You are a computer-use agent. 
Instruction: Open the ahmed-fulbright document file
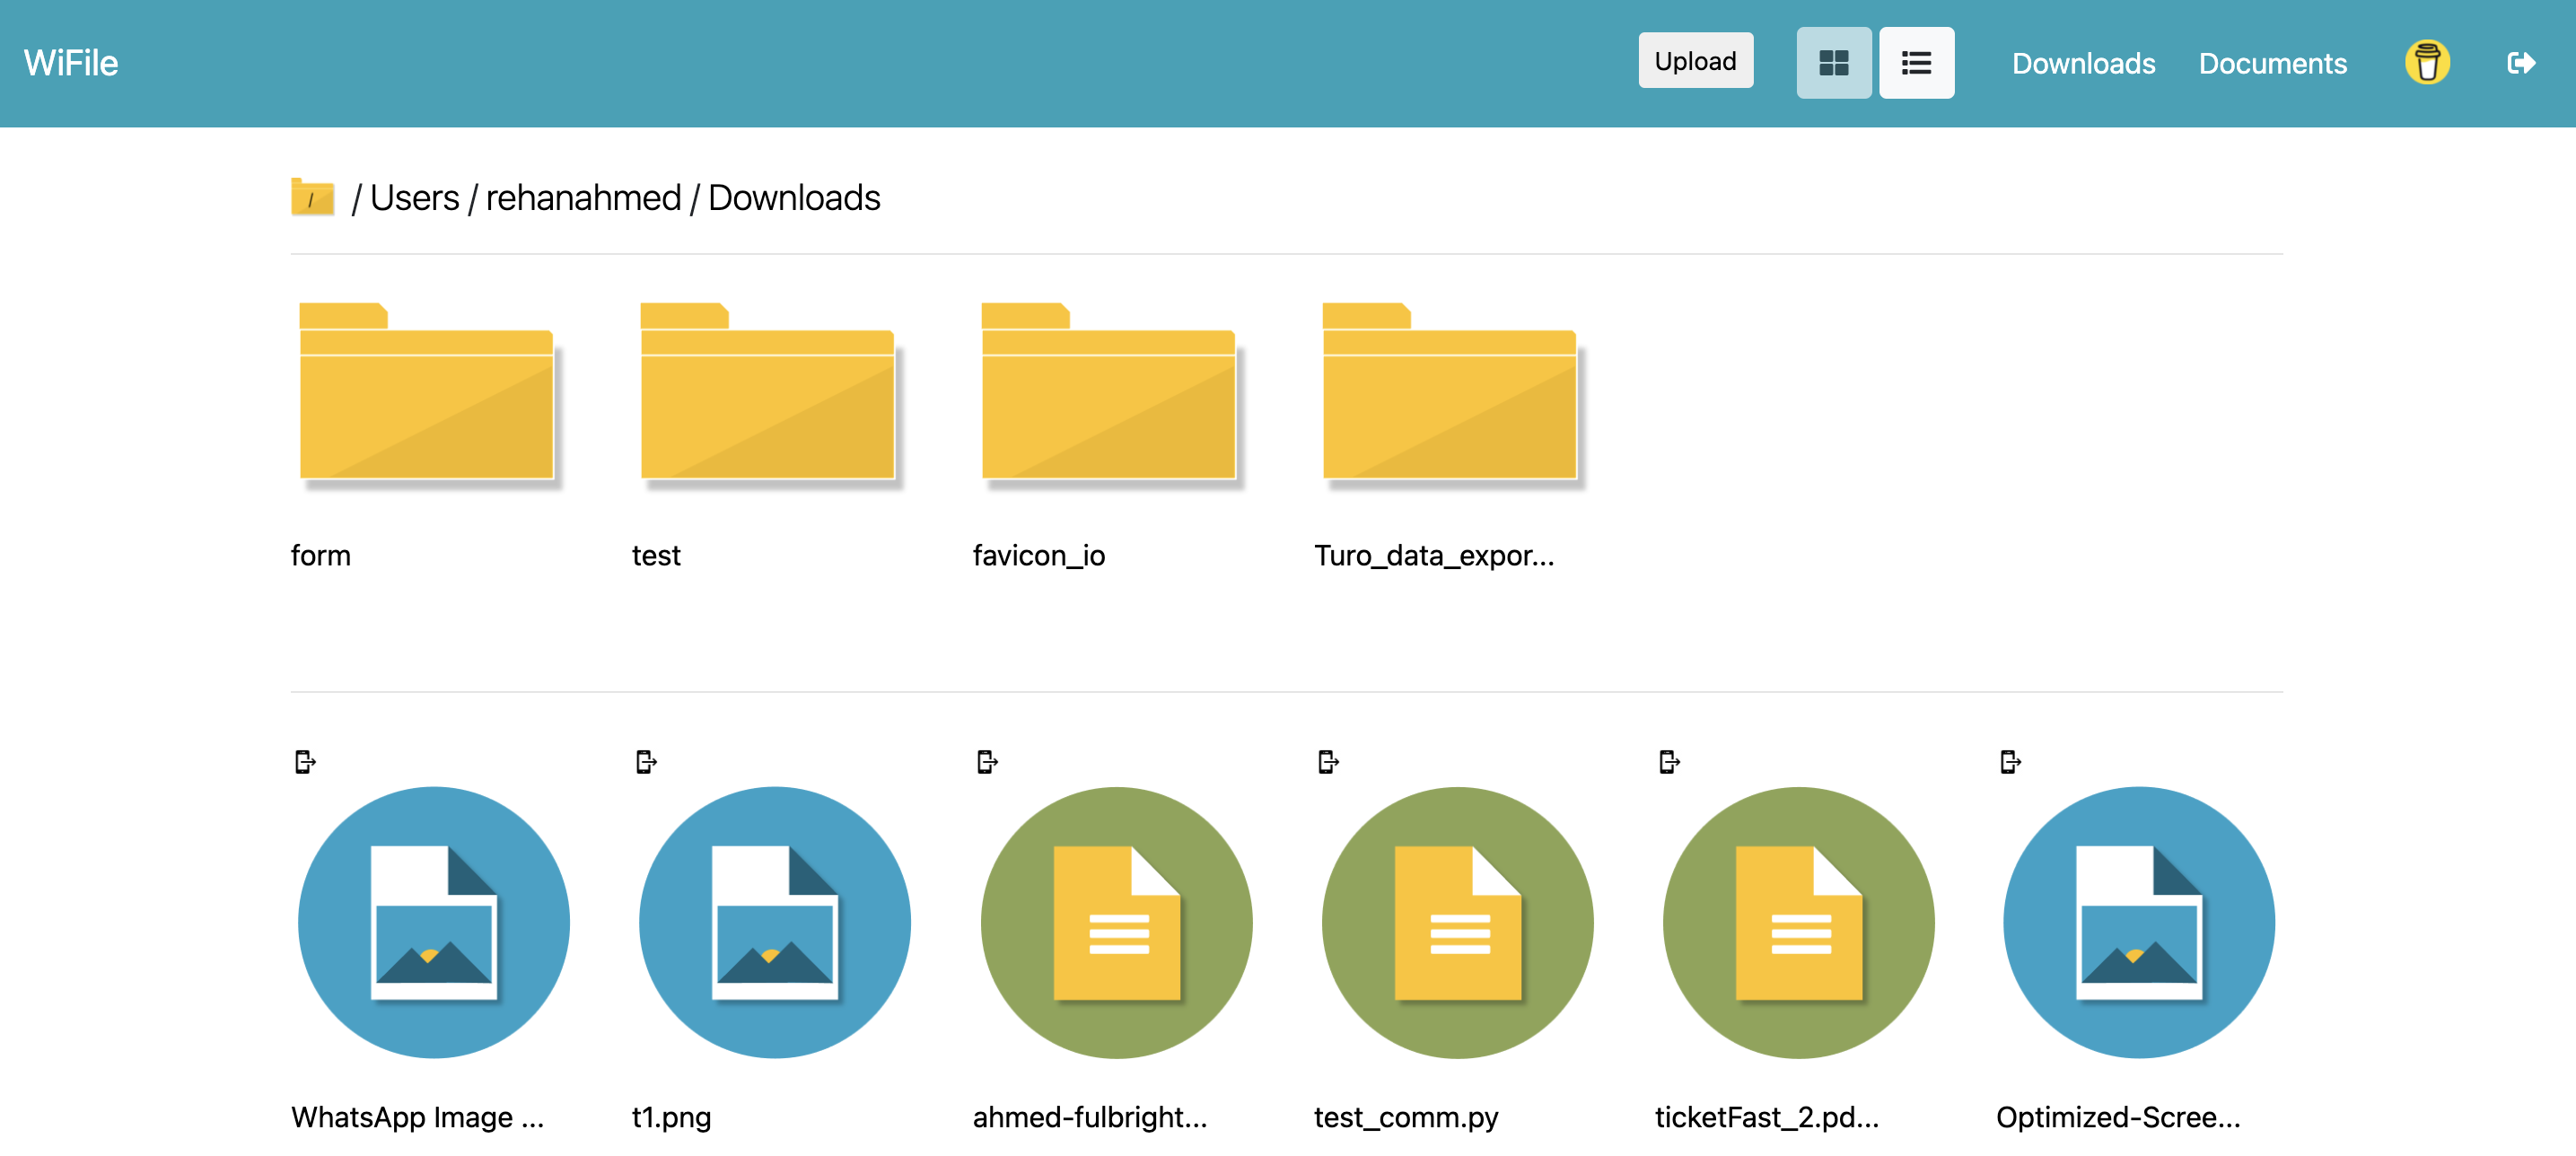pos(1116,922)
